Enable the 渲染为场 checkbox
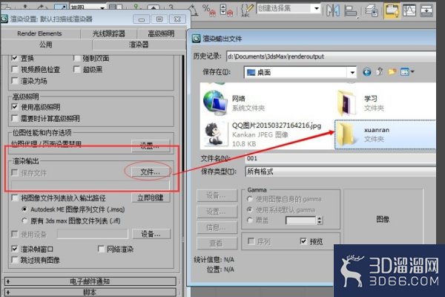Image resolution: width=445 pixels, height=297 pixels. (x=15, y=81)
